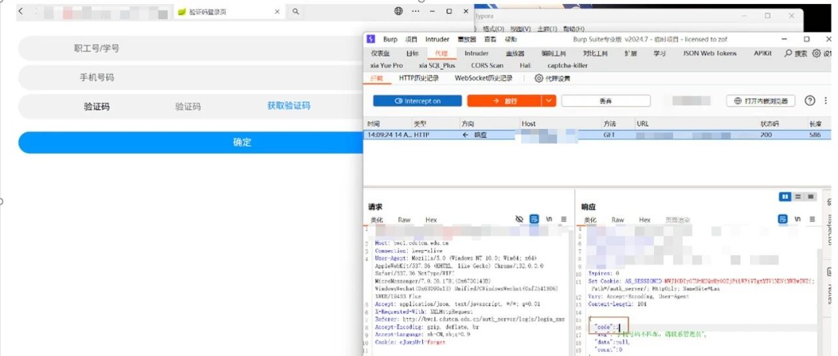Screen dimensions: 838x356
Task: Switch to 重放器 tool tab
Action: click(x=515, y=54)
